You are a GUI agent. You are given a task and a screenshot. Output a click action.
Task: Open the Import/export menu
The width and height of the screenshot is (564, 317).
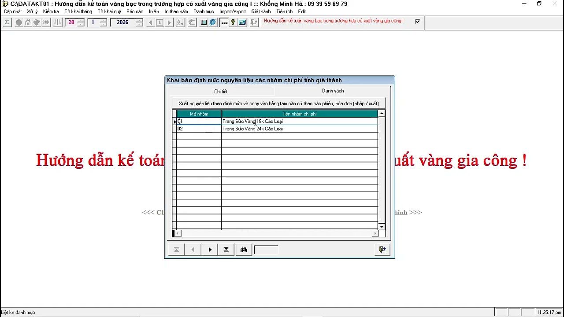tap(233, 12)
